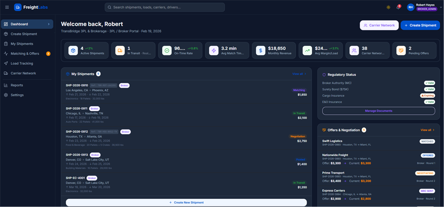Click the Load Tracking navigation arrow icon
Screen dimensions: 444x207
(6, 63)
